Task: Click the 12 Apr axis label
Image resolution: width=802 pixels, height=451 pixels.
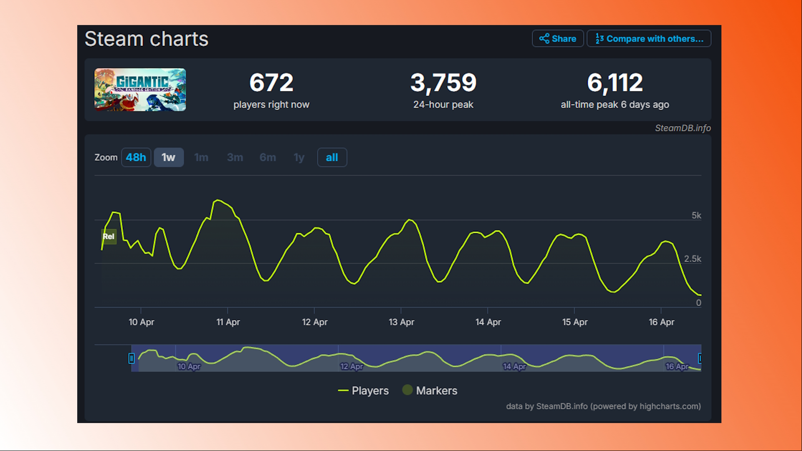Action: [x=315, y=322]
